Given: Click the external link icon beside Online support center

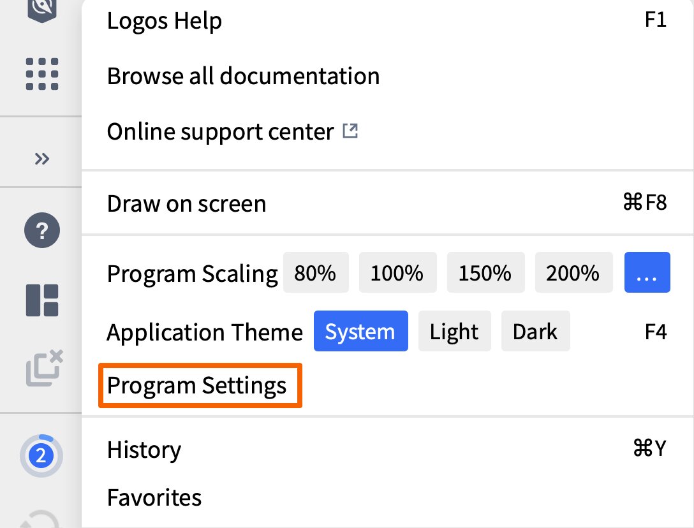Looking at the screenshot, I should [350, 129].
